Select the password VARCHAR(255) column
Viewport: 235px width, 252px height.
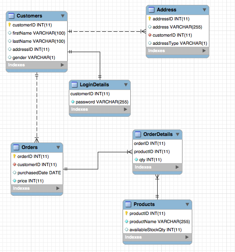click(100, 102)
